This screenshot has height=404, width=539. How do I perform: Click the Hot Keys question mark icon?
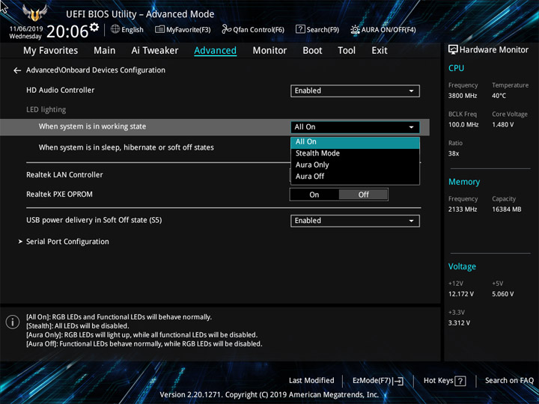tap(460, 381)
